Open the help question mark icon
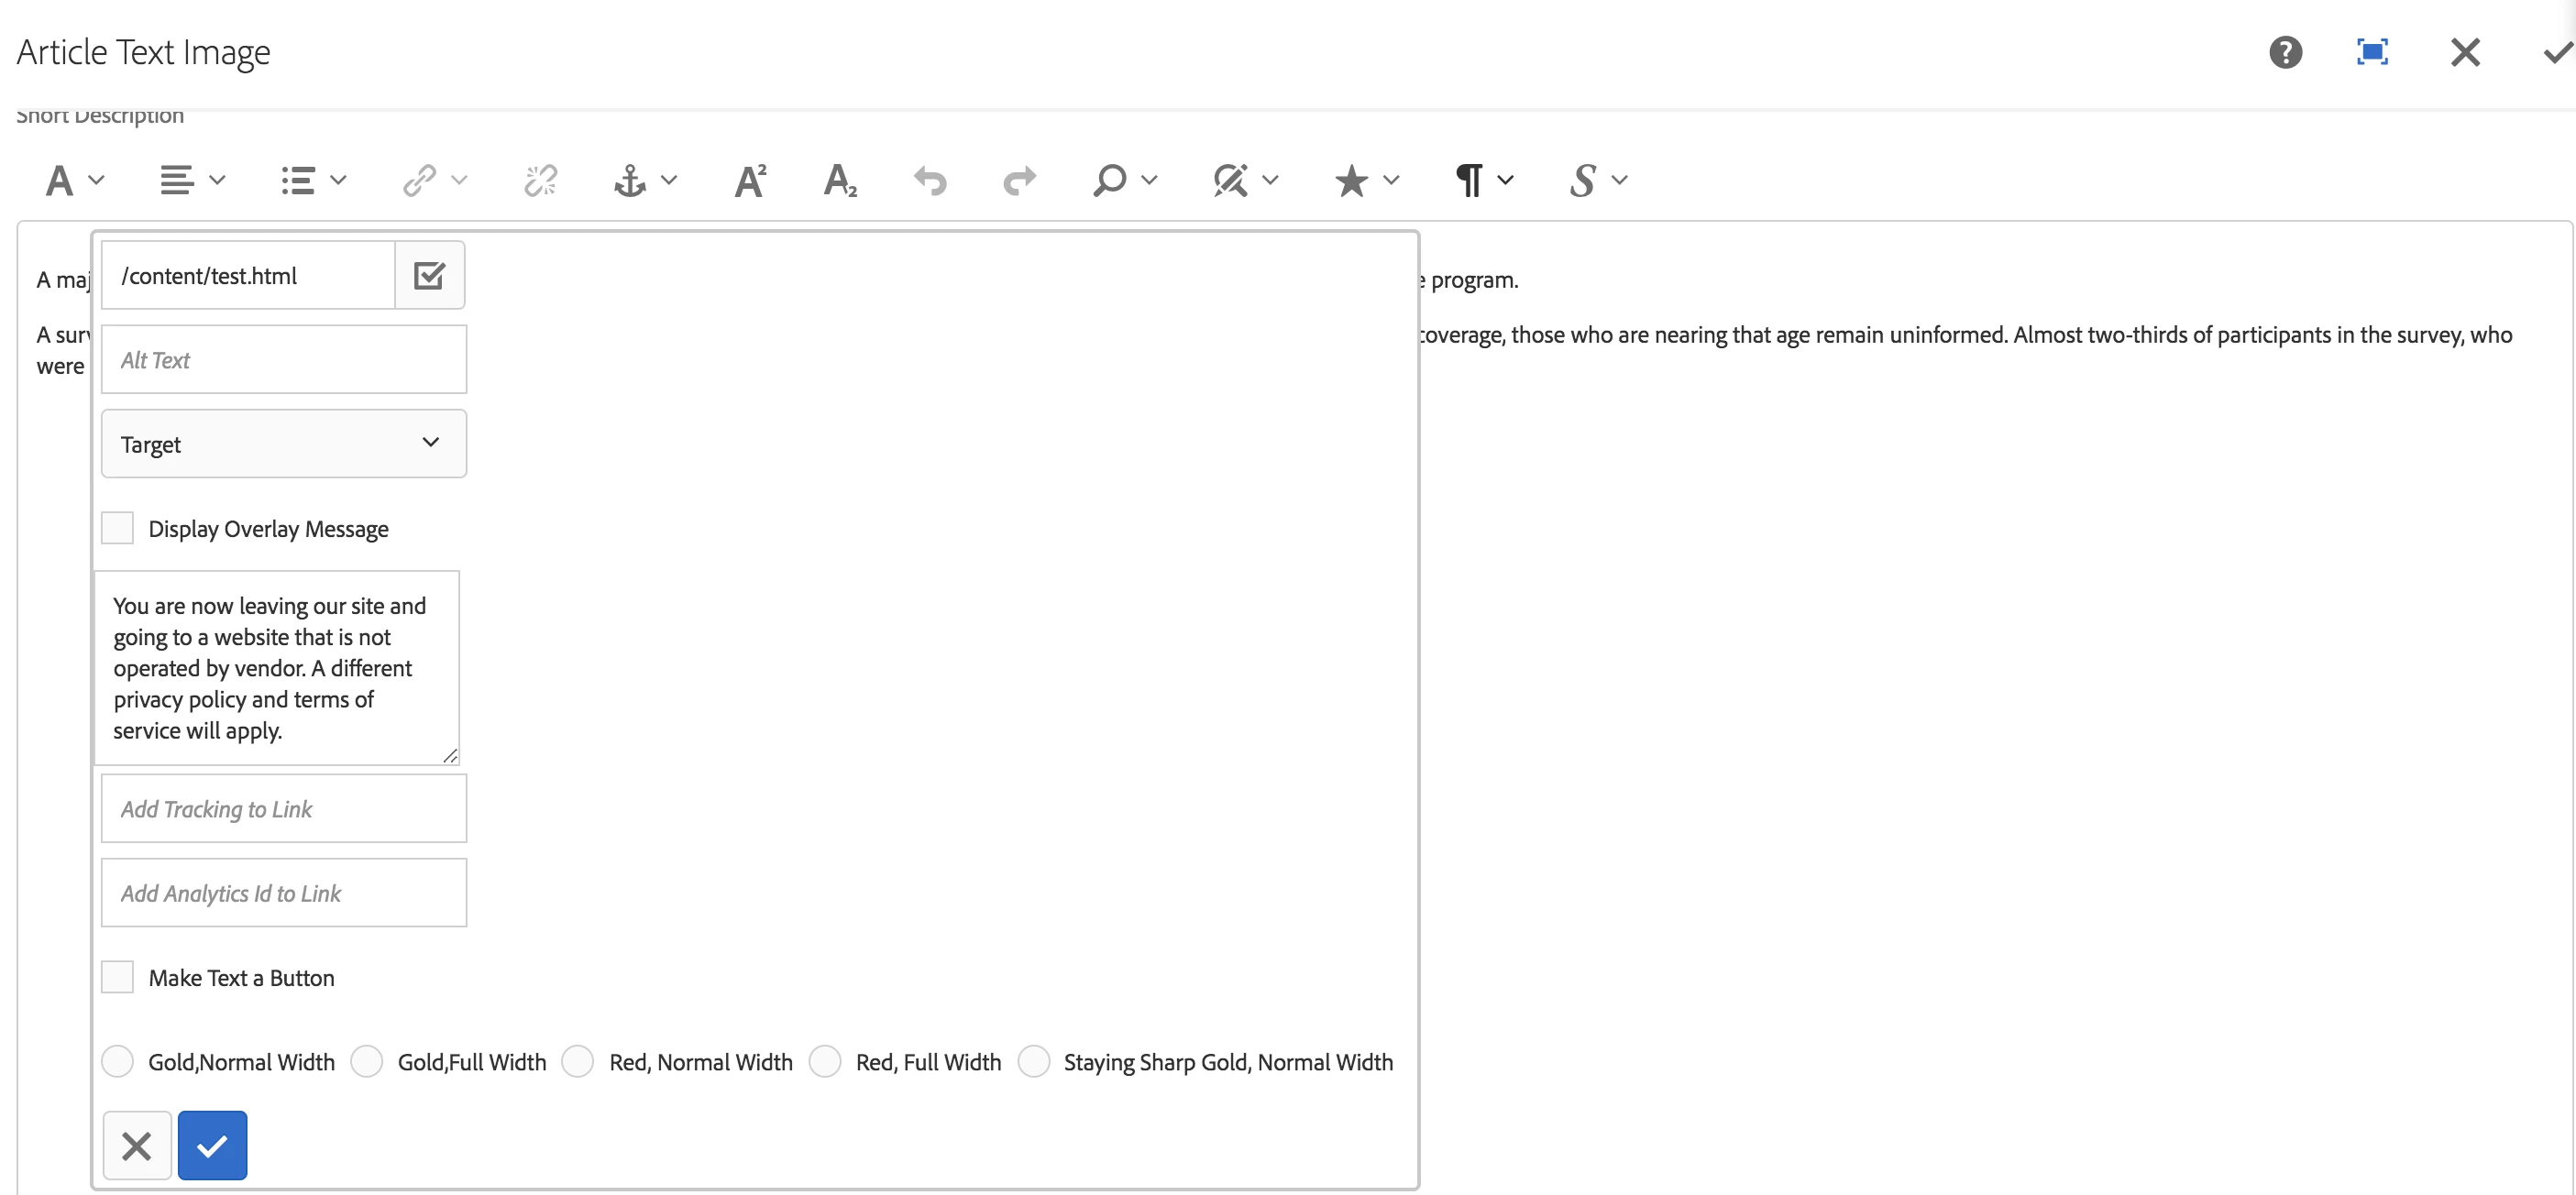Image resolution: width=2576 pixels, height=1195 pixels. click(2285, 52)
